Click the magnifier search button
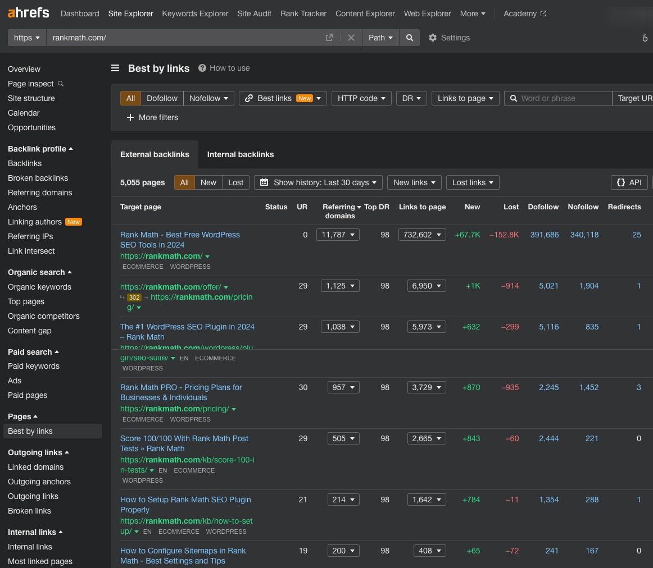This screenshot has height=568, width=653. (x=409, y=38)
